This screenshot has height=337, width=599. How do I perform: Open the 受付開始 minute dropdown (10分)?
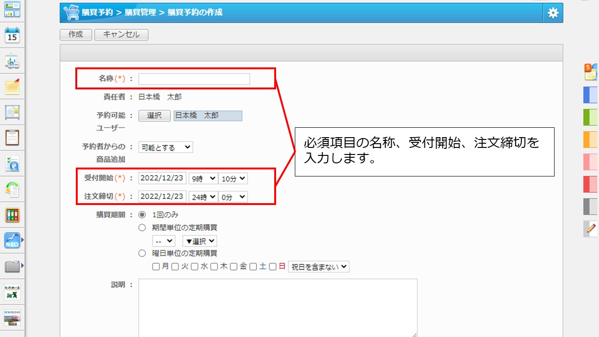pos(233,179)
